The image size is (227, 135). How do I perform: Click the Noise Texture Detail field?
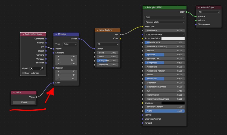pyautogui.click(x=107, y=57)
